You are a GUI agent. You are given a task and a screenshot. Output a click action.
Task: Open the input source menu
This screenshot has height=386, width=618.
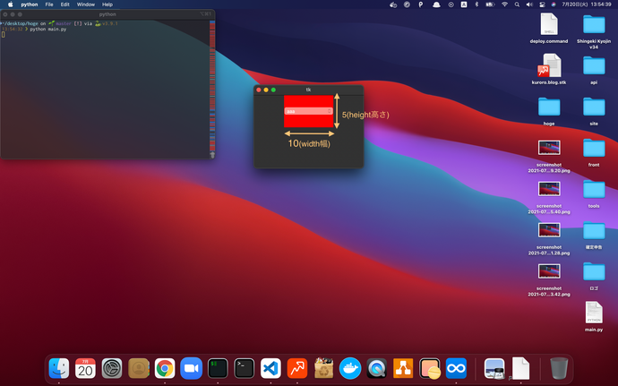tap(463, 4)
